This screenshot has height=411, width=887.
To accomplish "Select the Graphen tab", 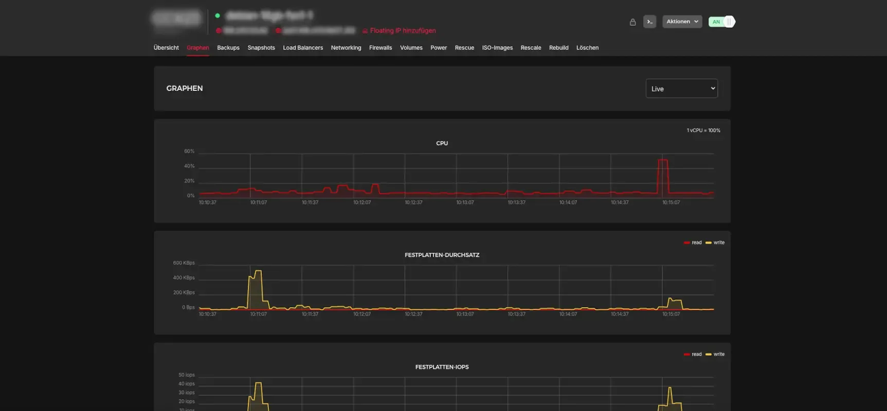I will tap(197, 48).
